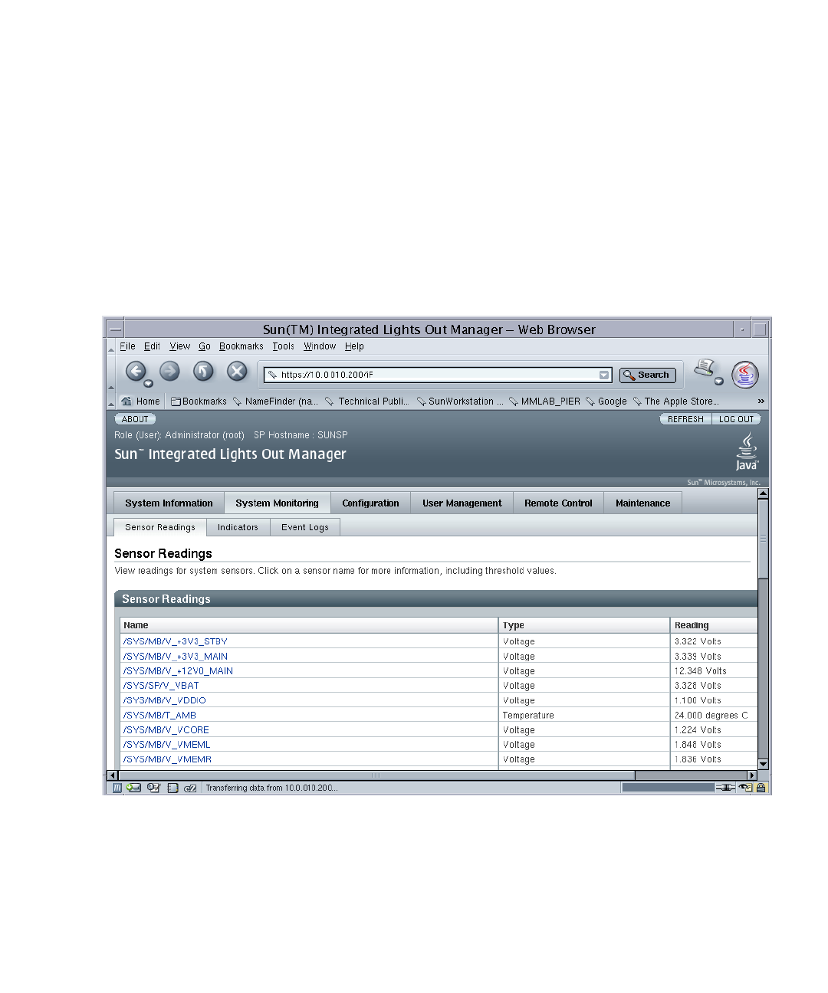This screenshot has width=828, height=993.
Task: Click the REFRESH button
Action: coord(685,419)
